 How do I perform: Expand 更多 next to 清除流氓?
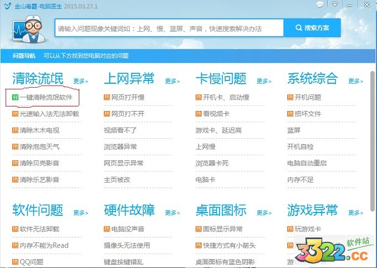click(80, 81)
